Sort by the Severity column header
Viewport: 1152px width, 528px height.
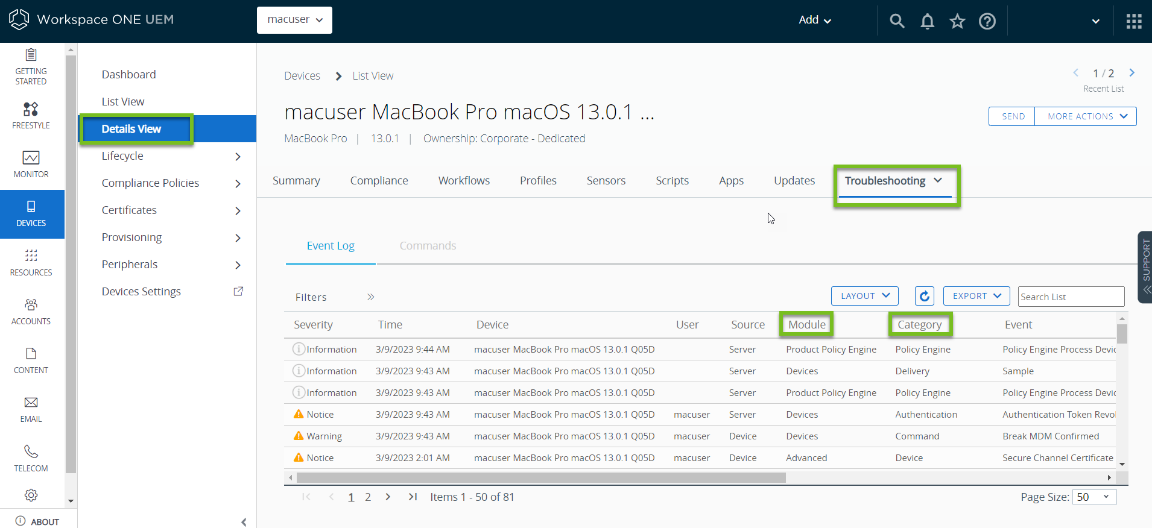(313, 325)
